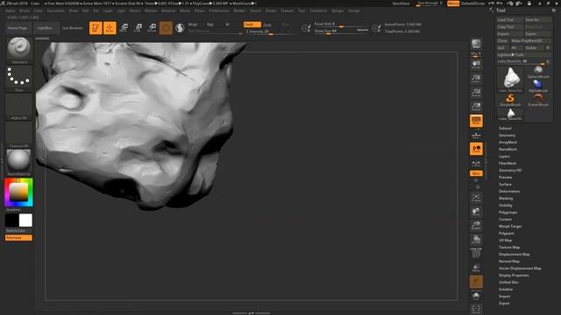The image size is (561, 315).
Task: Expand the Display Properties subpalette
Action: click(514, 276)
